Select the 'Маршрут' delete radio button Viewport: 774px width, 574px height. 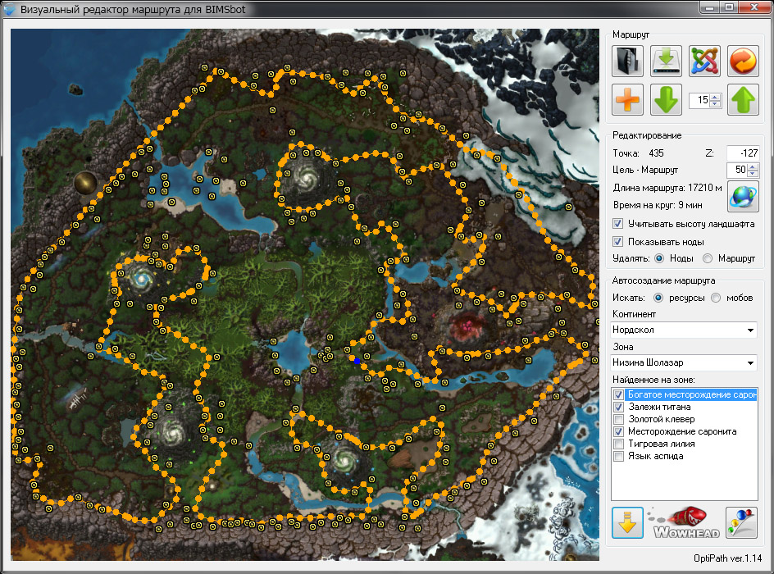click(x=708, y=258)
